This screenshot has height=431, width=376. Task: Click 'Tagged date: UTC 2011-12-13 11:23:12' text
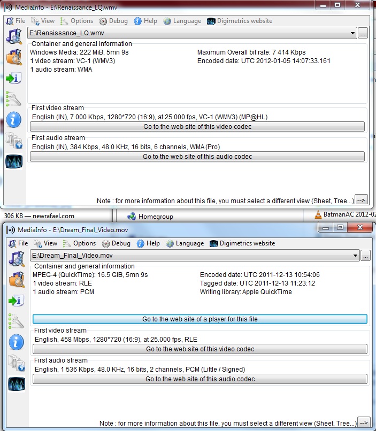pyautogui.click(x=257, y=283)
